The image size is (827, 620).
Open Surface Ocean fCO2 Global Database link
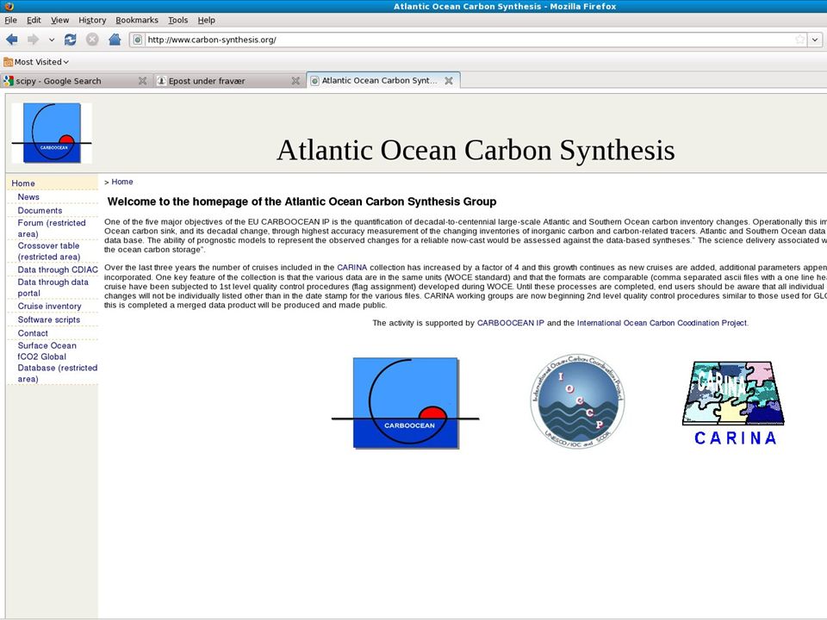(58, 363)
